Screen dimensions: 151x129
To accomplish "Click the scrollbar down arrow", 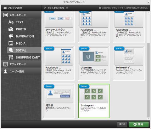I will tap(148, 119).
